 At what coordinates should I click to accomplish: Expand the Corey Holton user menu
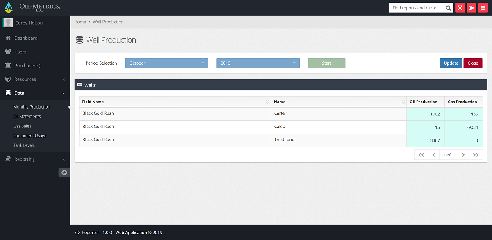[30, 23]
